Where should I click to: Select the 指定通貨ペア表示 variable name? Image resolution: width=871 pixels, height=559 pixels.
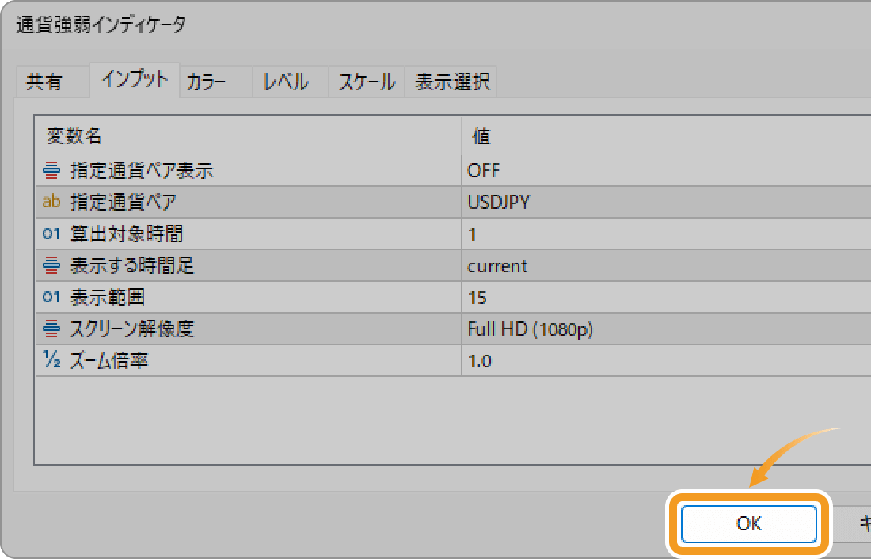142,170
